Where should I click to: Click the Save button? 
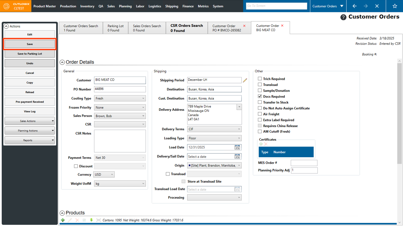[30, 44]
